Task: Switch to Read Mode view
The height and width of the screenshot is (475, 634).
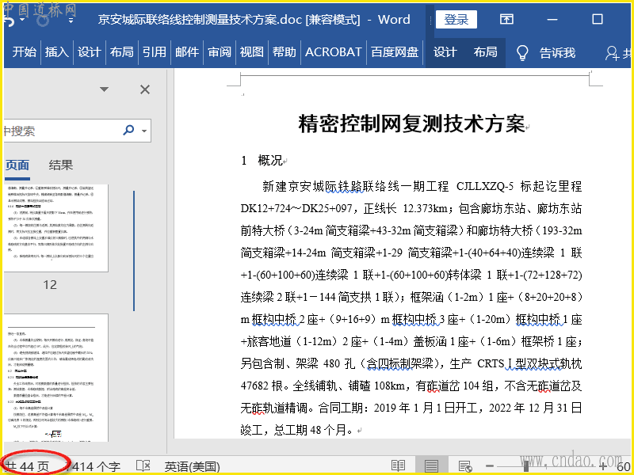Action: (398, 466)
